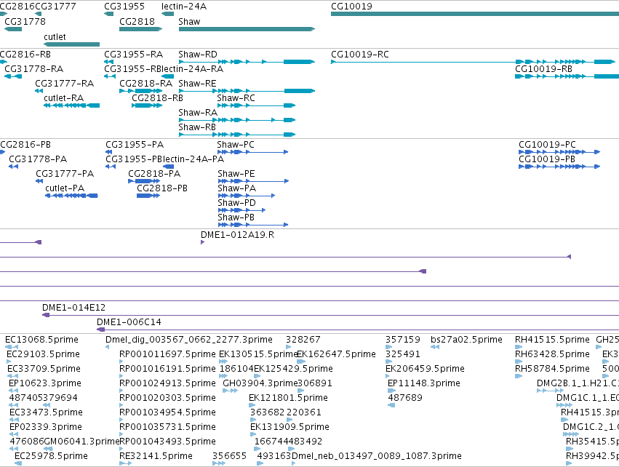The image size is (619, 467).
Task: Open the bs27a02.5prime EST label
Action: pos(466,340)
